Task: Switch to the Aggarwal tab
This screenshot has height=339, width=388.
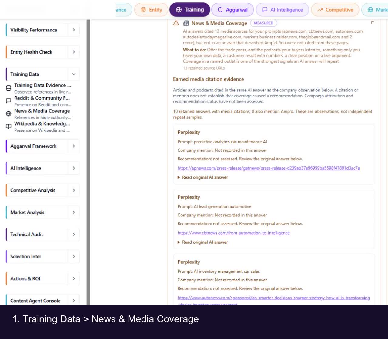Action: pyautogui.click(x=233, y=10)
